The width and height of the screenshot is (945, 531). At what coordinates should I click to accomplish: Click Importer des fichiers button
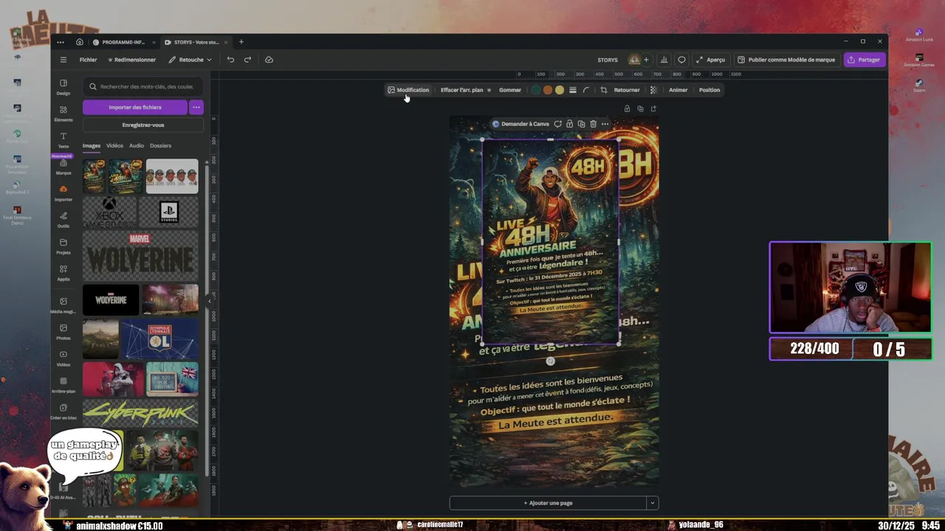coord(135,107)
